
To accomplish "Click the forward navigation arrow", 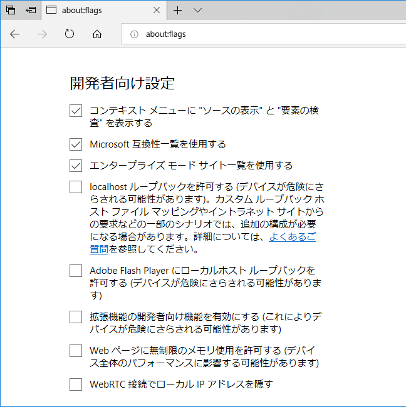I will (x=43, y=34).
